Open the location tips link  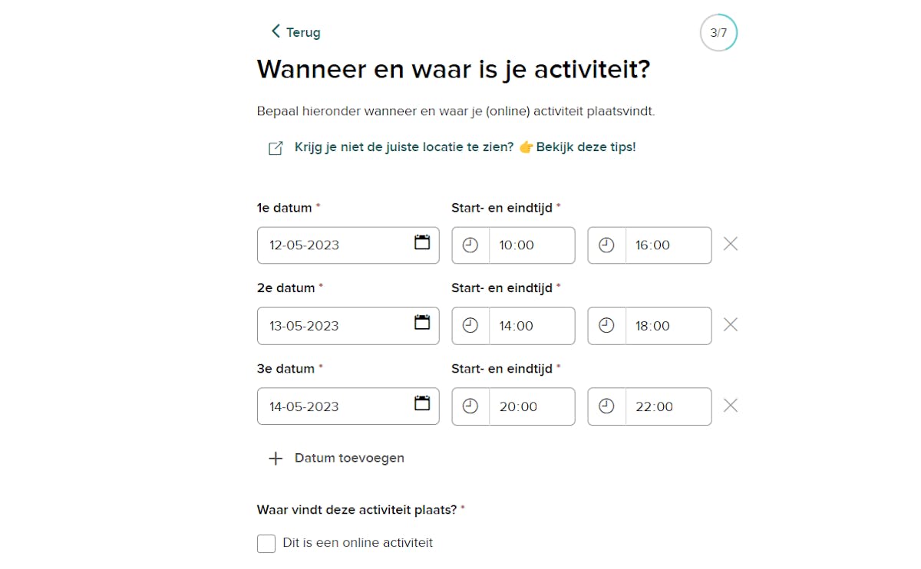(x=464, y=147)
